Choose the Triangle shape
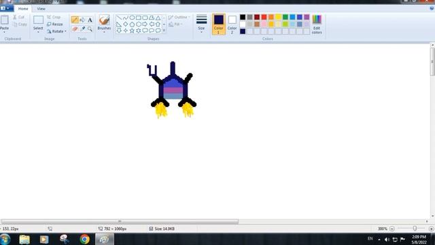Image resolution: width=435 pixels, height=245 pixels. [x=158, y=18]
